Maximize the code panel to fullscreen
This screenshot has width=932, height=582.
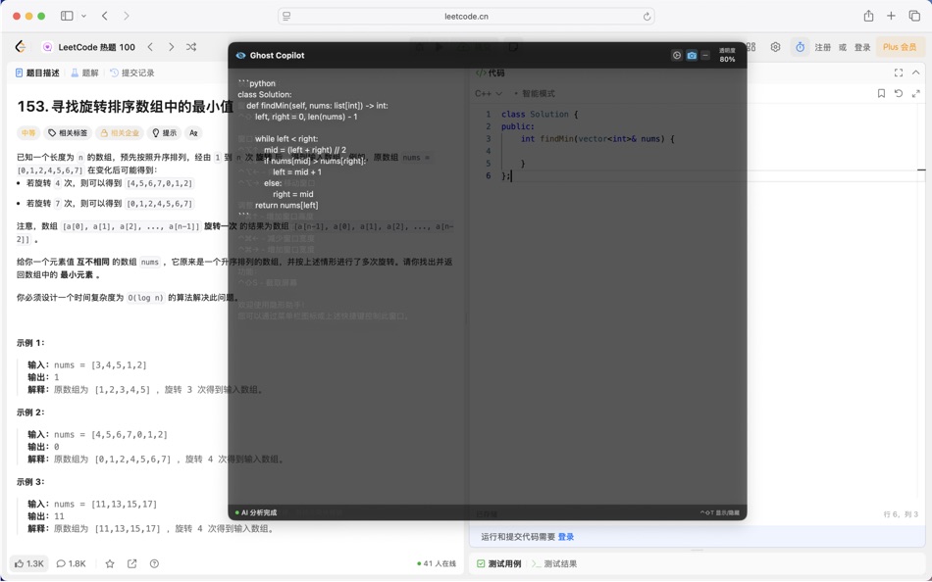(x=898, y=73)
